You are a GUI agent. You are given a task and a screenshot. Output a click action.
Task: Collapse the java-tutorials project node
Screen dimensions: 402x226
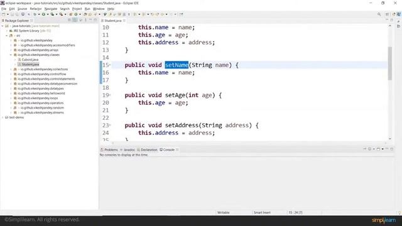(3, 26)
